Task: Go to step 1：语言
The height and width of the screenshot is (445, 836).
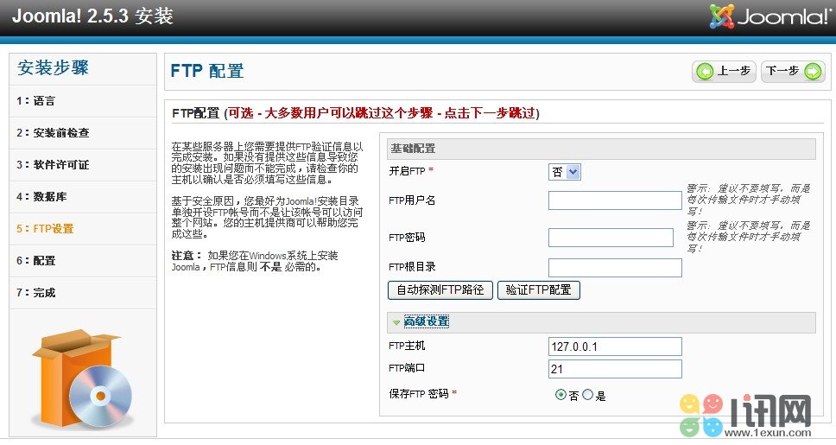Action: tap(35, 101)
